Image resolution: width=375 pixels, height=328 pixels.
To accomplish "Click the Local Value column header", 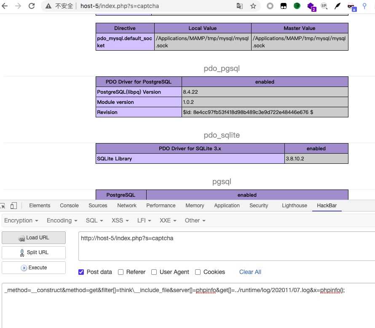I will [203, 28].
